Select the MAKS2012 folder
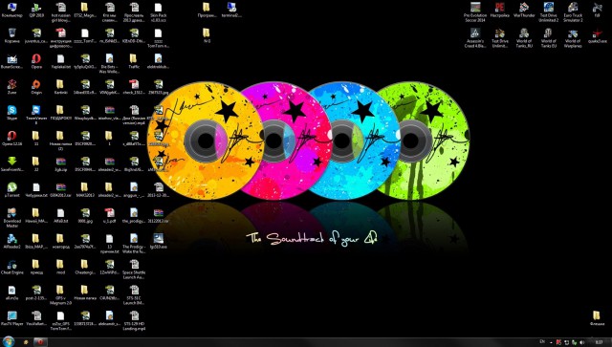Viewport: 612px width, 347px height. point(85,190)
